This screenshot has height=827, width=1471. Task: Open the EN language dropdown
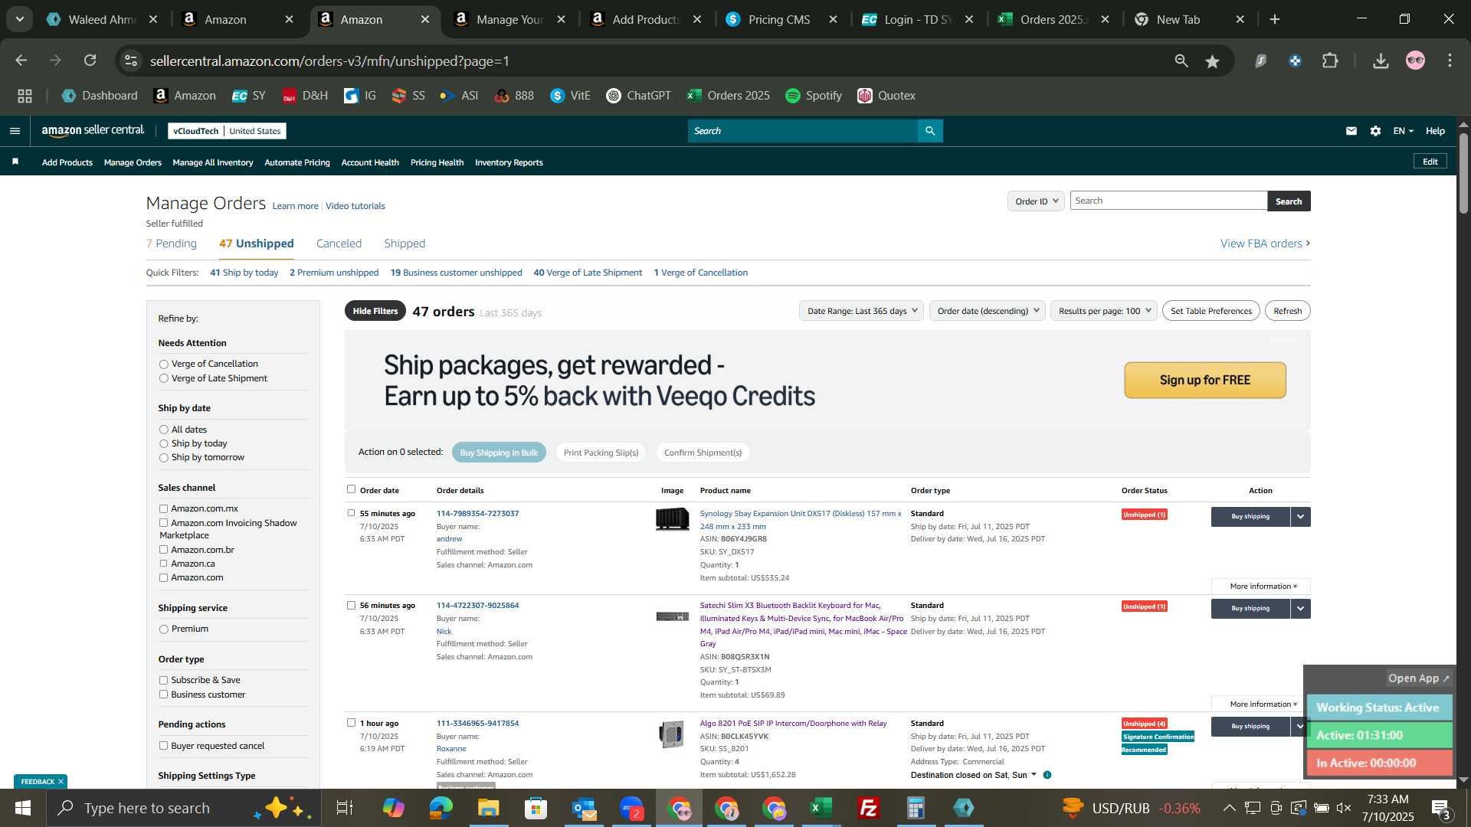[1403, 131]
